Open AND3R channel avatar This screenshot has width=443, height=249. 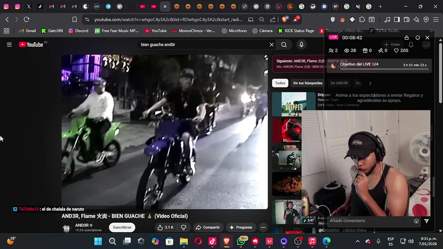click(x=66, y=228)
